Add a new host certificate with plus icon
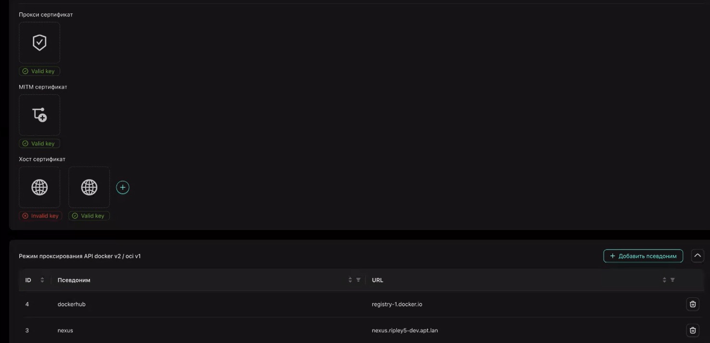Viewport: 710px width, 343px height. pos(123,187)
